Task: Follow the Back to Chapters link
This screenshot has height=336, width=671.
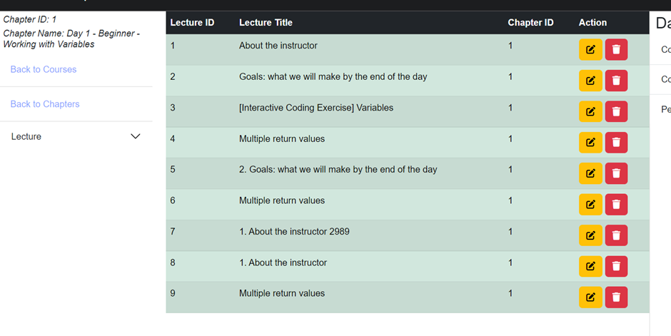Action: pyautogui.click(x=45, y=104)
